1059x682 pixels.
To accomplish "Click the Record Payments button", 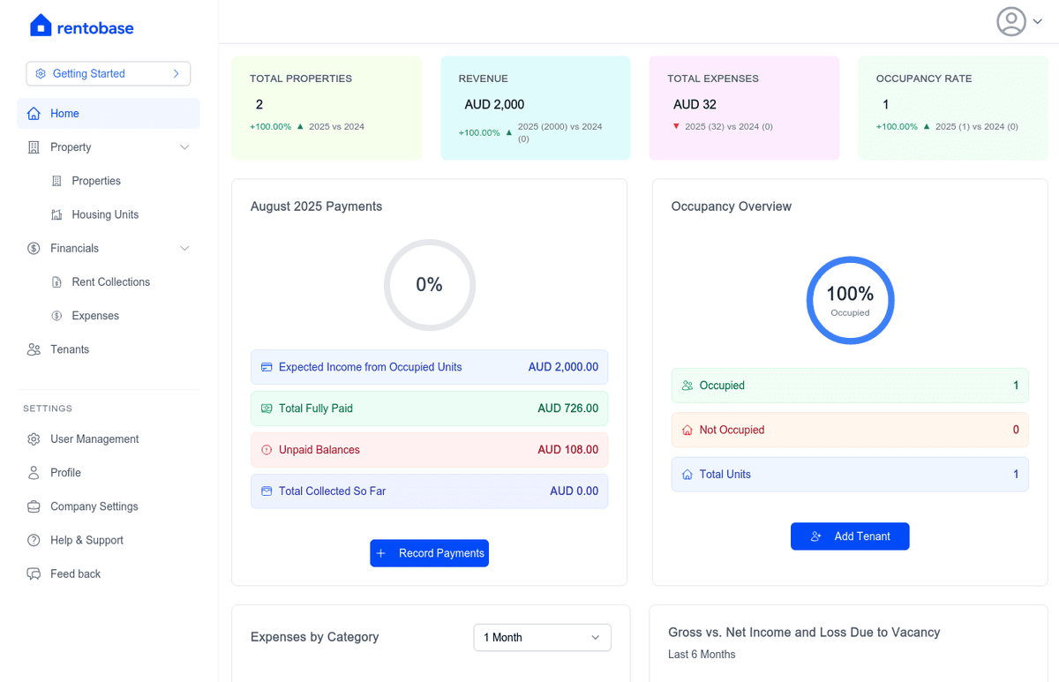I will point(429,553).
